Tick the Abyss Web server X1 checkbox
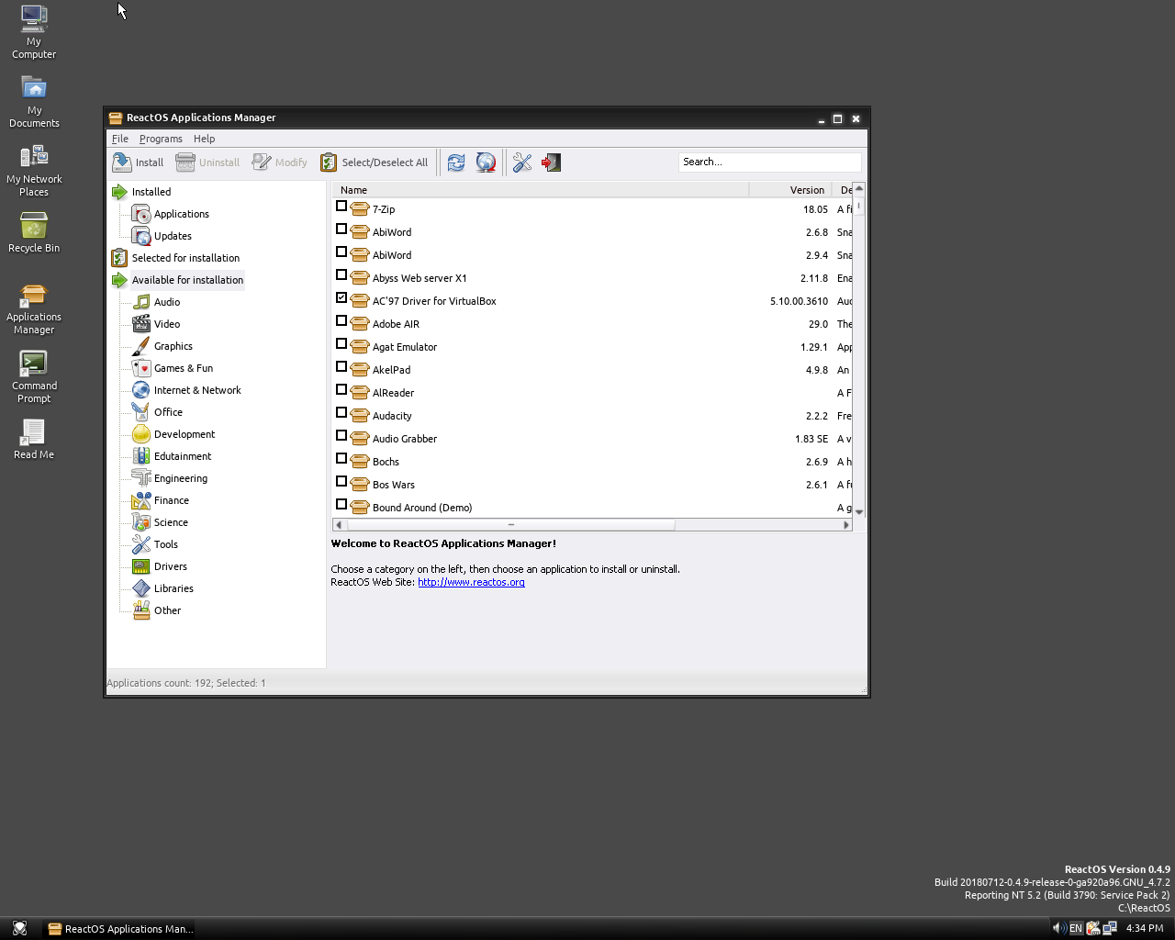 tap(341, 274)
